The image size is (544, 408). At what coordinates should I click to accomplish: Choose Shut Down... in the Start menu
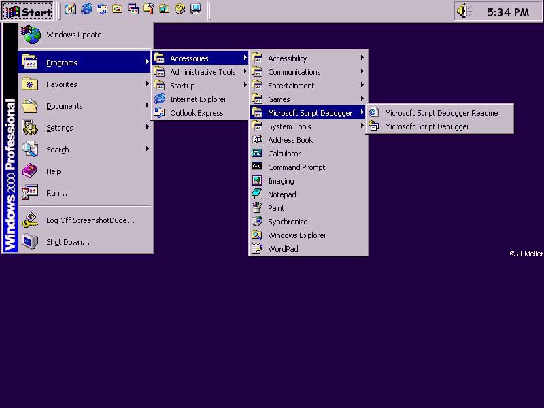point(86,242)
